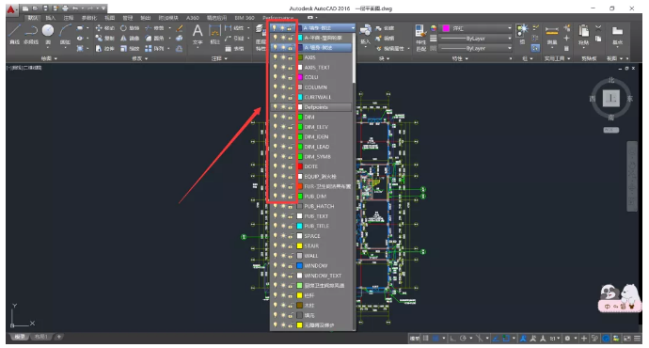This screenshot has height=348, width=649.
Task: Freeze DOTE layer with sun icon
Action: 283,166
